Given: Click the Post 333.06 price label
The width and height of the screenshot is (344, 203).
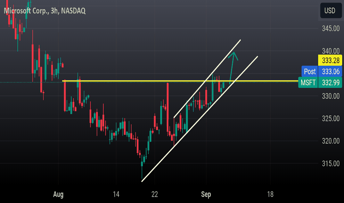Looking at the screenshot, I should pyautogui.click(x=321, y=71).
